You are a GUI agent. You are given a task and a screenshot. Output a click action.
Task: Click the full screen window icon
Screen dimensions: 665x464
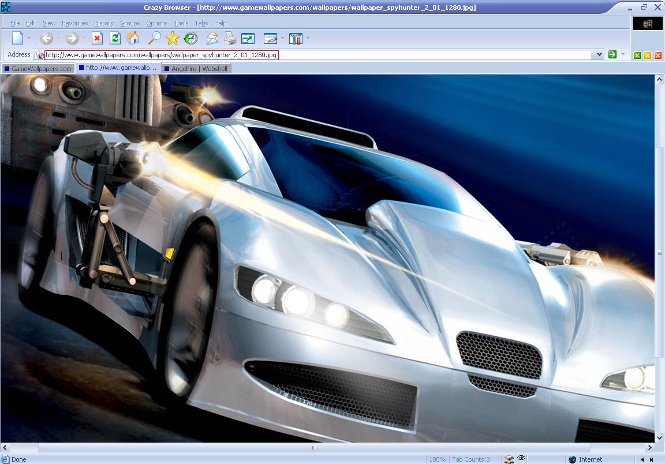tap(248, 39)
